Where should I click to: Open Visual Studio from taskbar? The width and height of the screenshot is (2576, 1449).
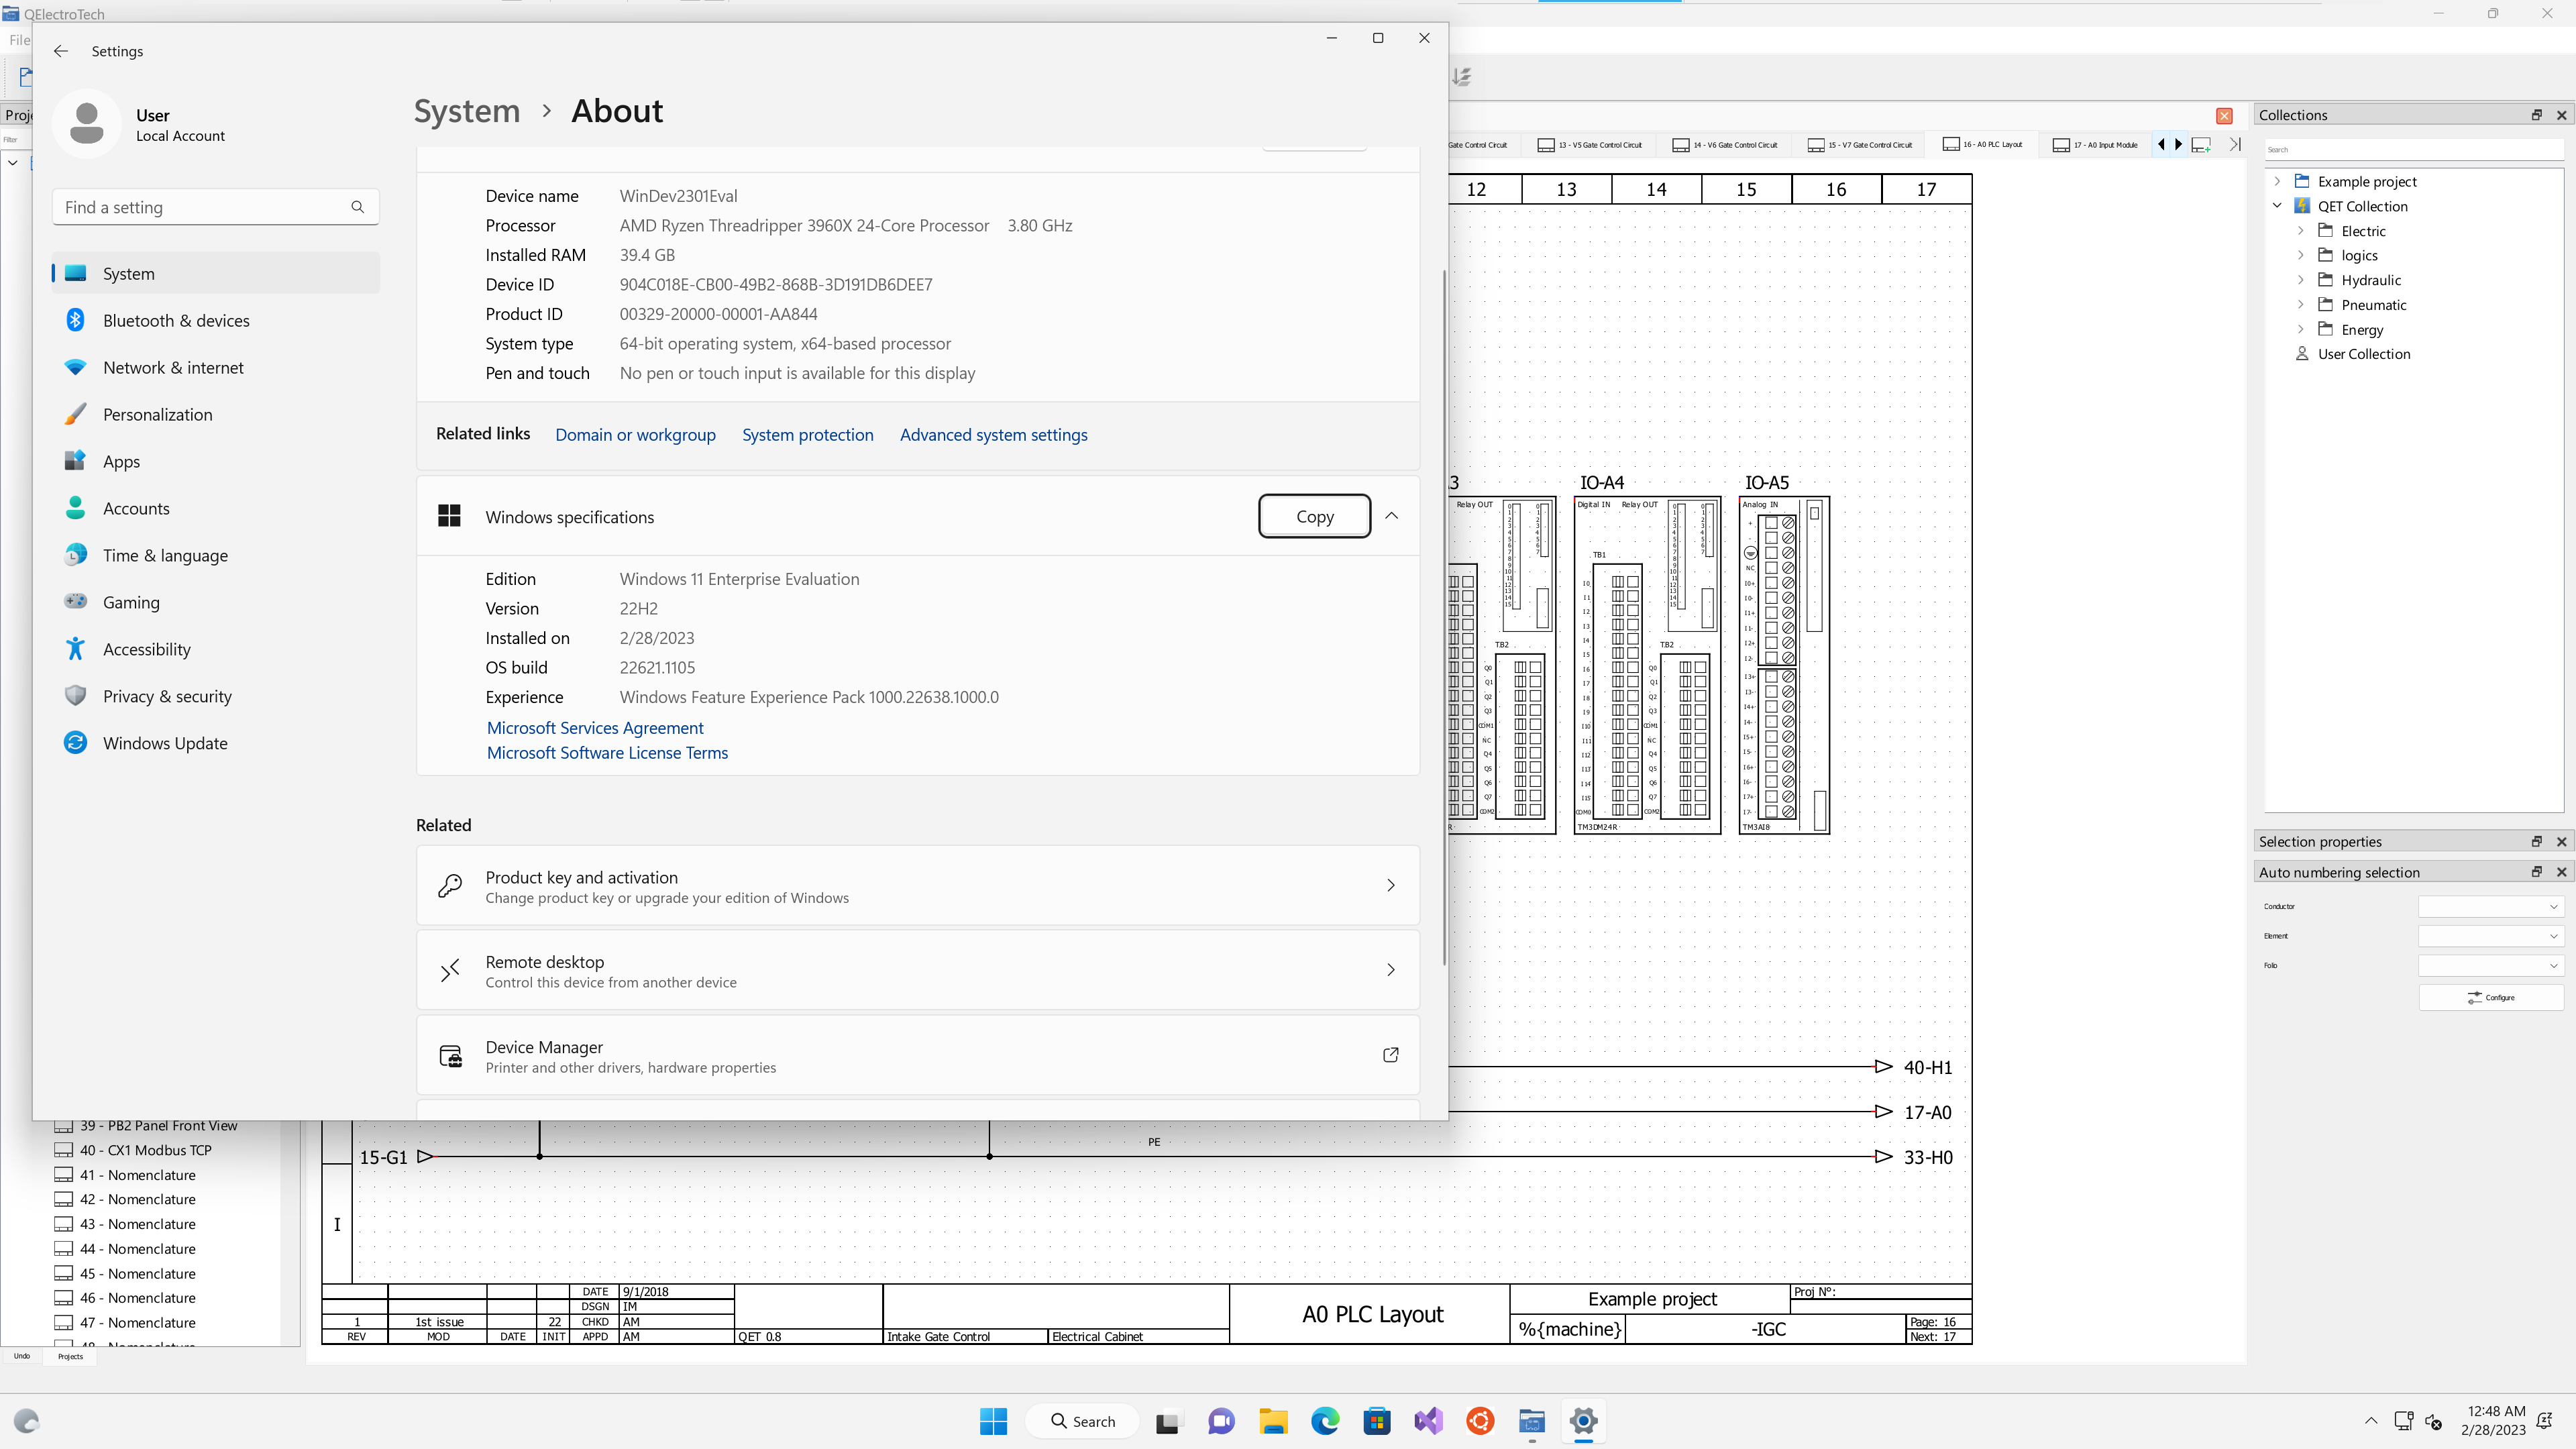pyautogui.click(x=1429, y=1421)
